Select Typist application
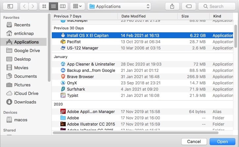This screenshot has height=147, width=239. point(142,95)
